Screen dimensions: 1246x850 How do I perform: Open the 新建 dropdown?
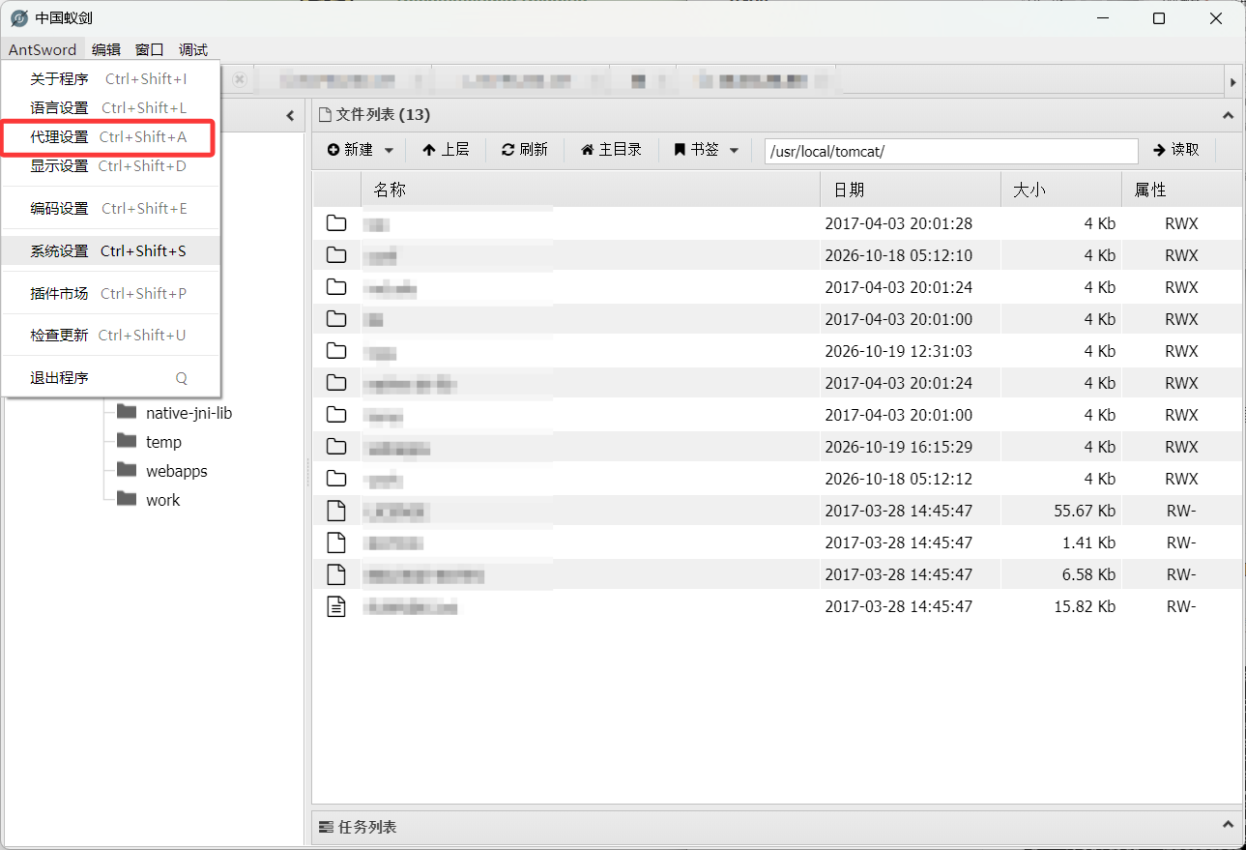pos(361,150)
